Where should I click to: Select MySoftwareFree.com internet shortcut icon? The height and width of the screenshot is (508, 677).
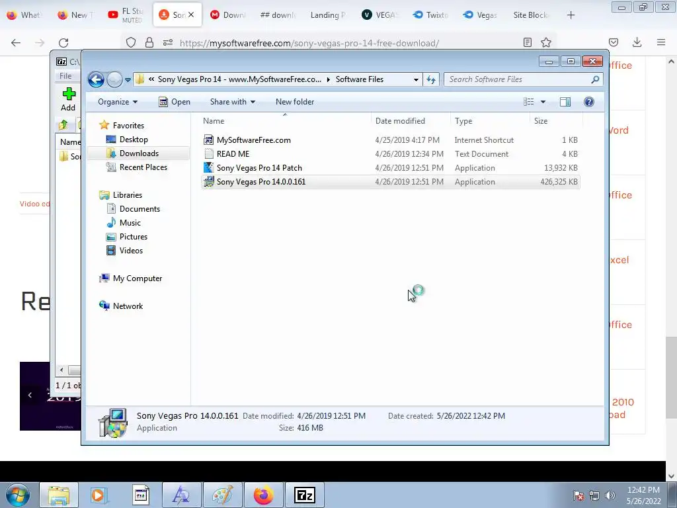point(208,140)
